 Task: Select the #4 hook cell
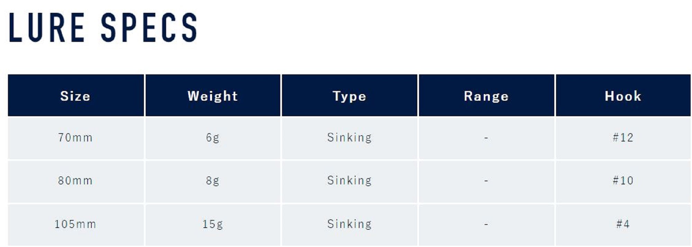[623, 224]
